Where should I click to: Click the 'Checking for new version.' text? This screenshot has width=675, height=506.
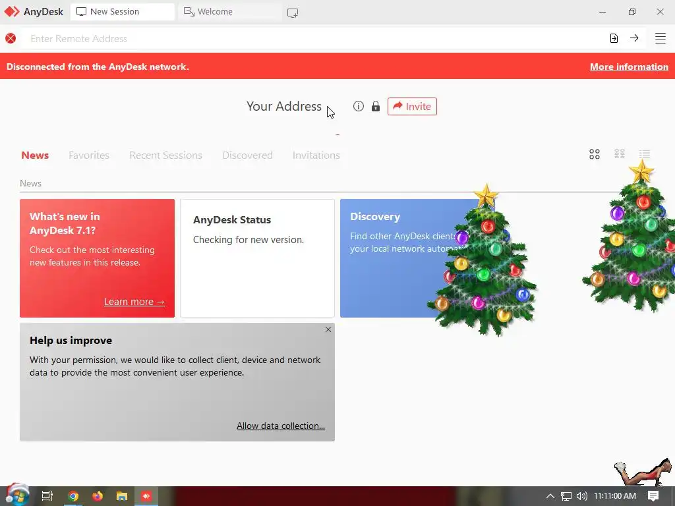pos(249,240)
